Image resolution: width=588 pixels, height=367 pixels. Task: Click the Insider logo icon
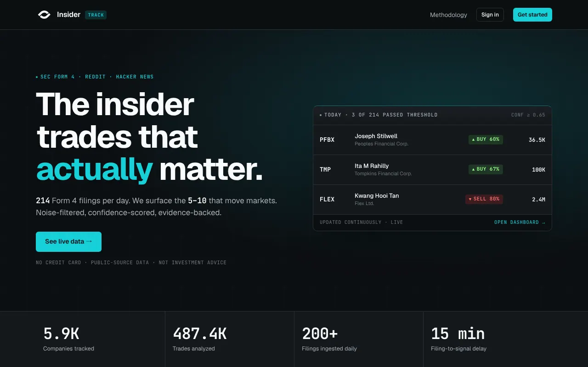click(x=44, y=15)
